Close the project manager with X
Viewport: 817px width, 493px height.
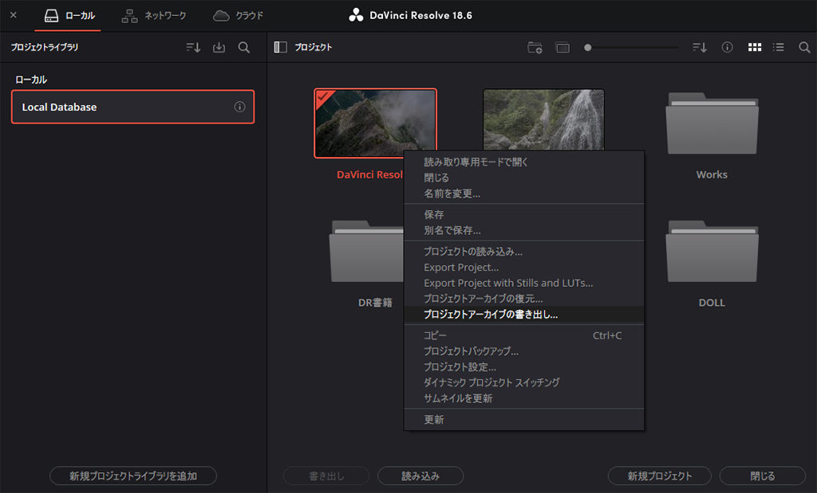tap(14, 15)
